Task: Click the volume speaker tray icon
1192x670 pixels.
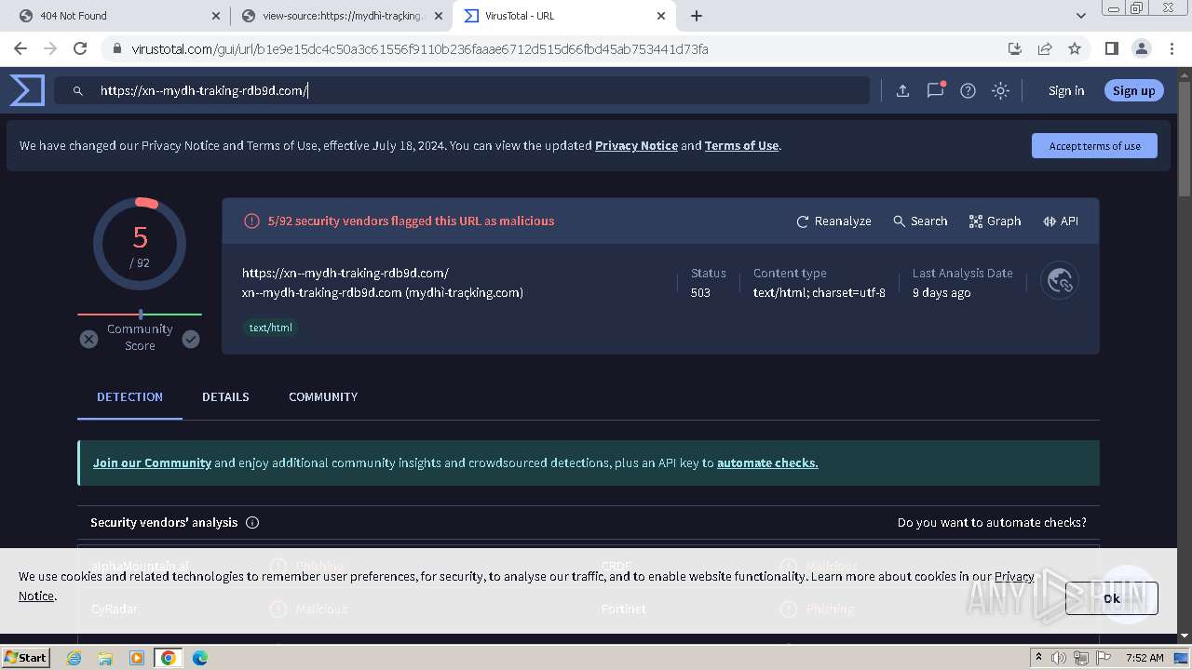Action: 1059,658
